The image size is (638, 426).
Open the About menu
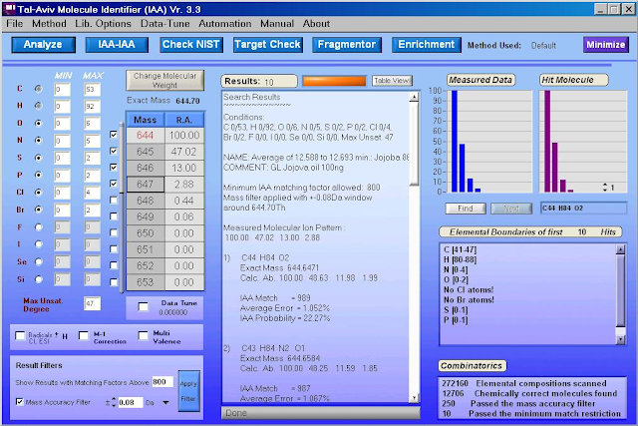pyautogui.click(x=316, y=24)
